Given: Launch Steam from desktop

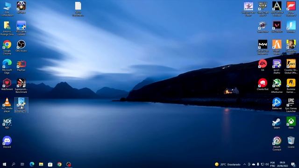Looking at the screenshot, I should (277, 123).
